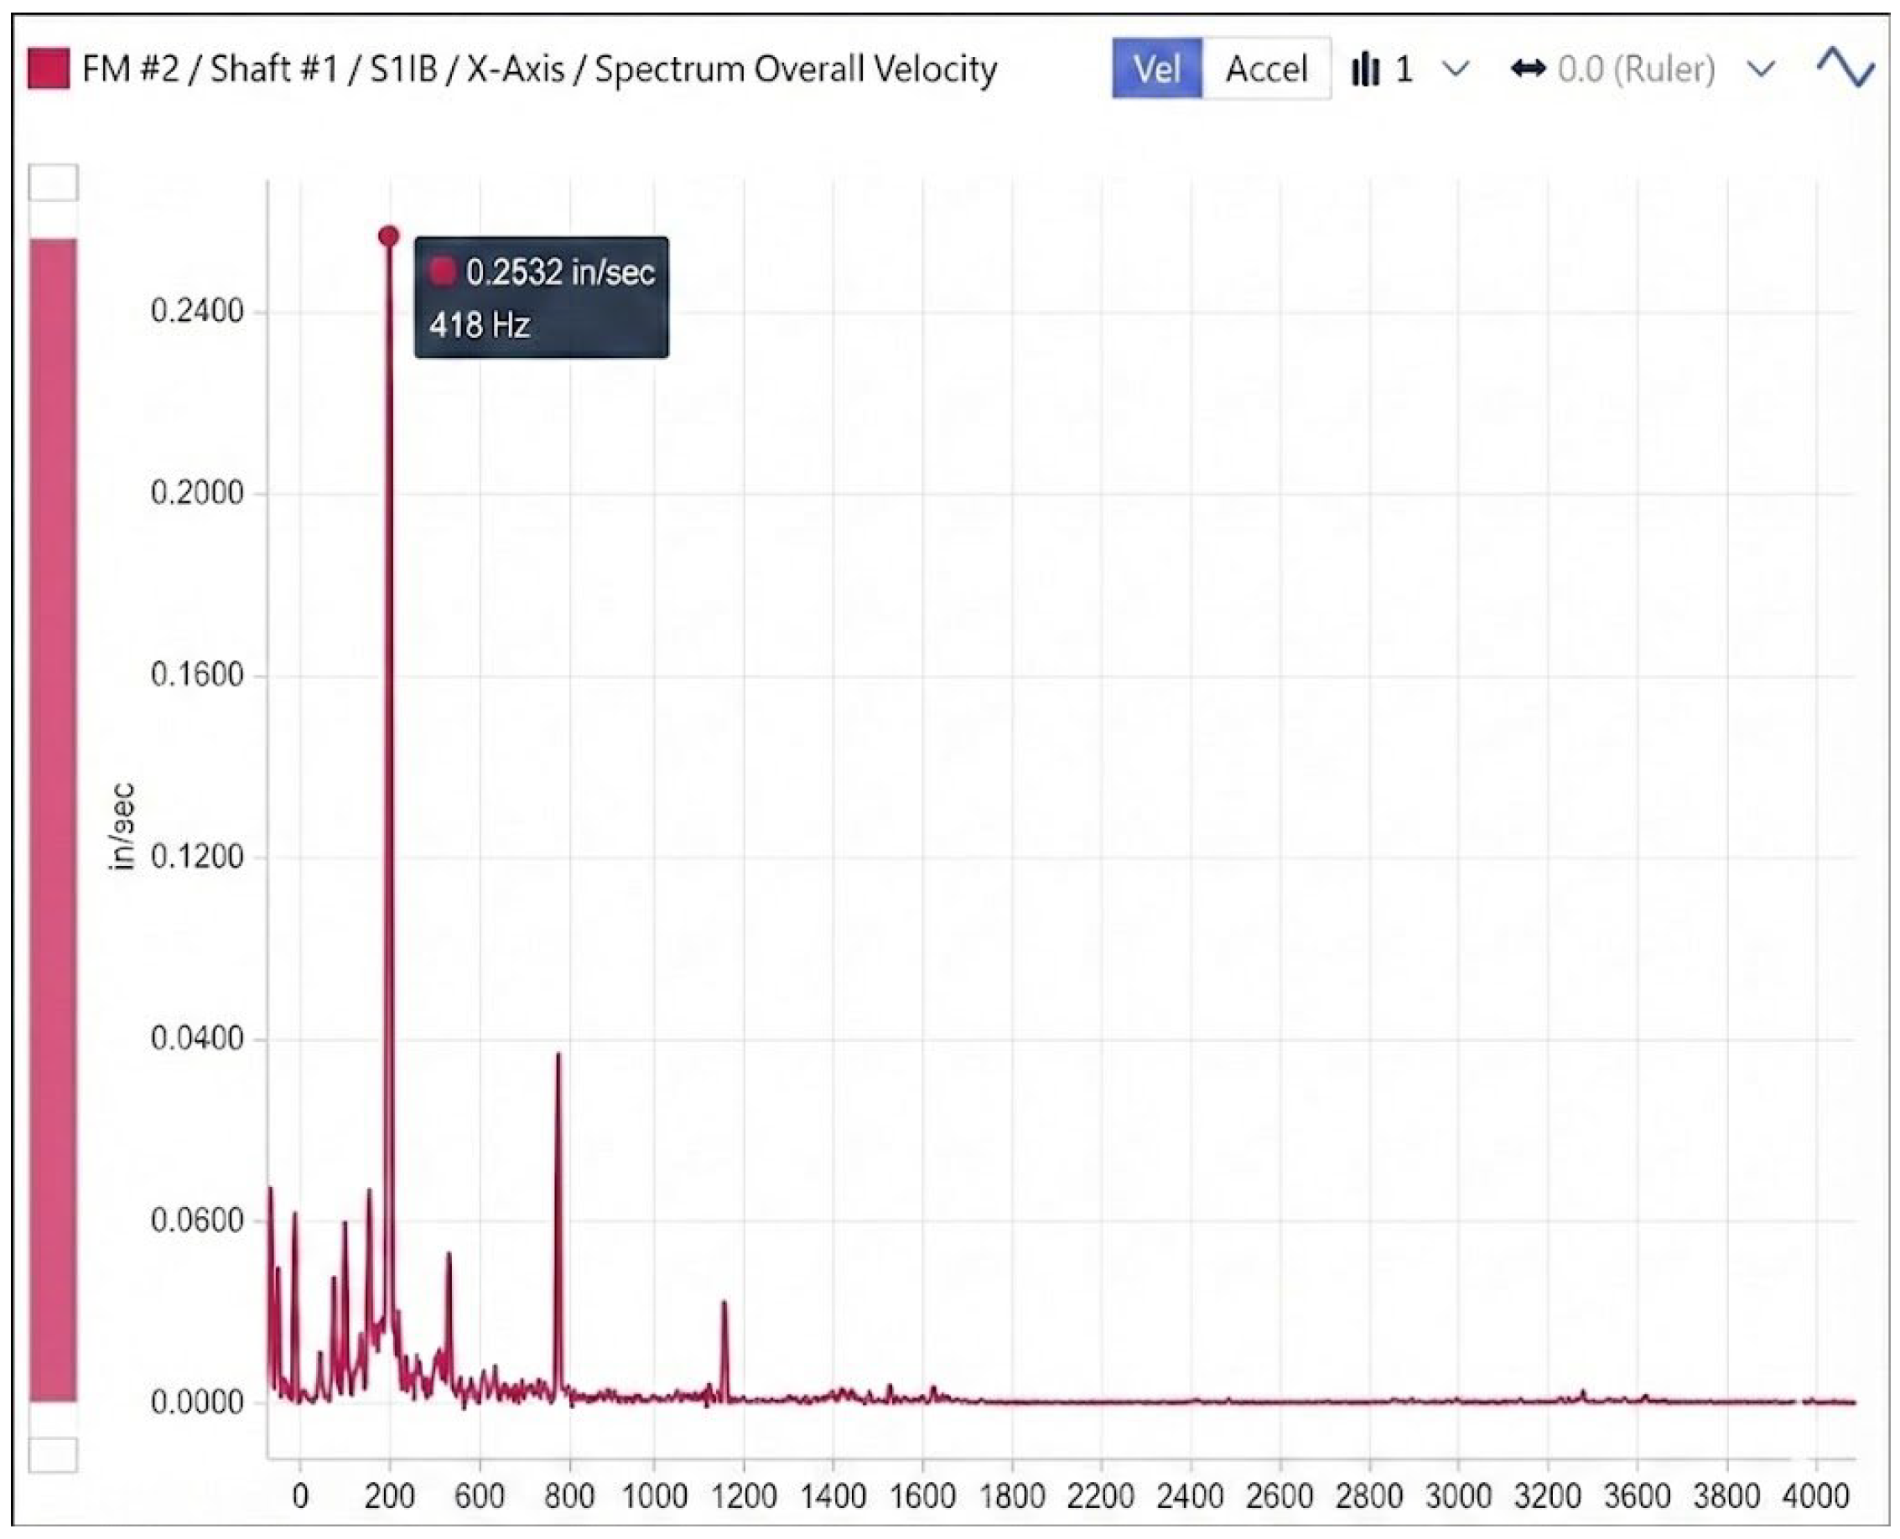
Task: Click the bar chart harmonics icon
Action: (x=1365, y=68)
